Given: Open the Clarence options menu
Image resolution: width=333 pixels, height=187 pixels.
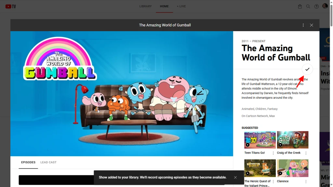Looking at the screenshot, I should [306, 182].
